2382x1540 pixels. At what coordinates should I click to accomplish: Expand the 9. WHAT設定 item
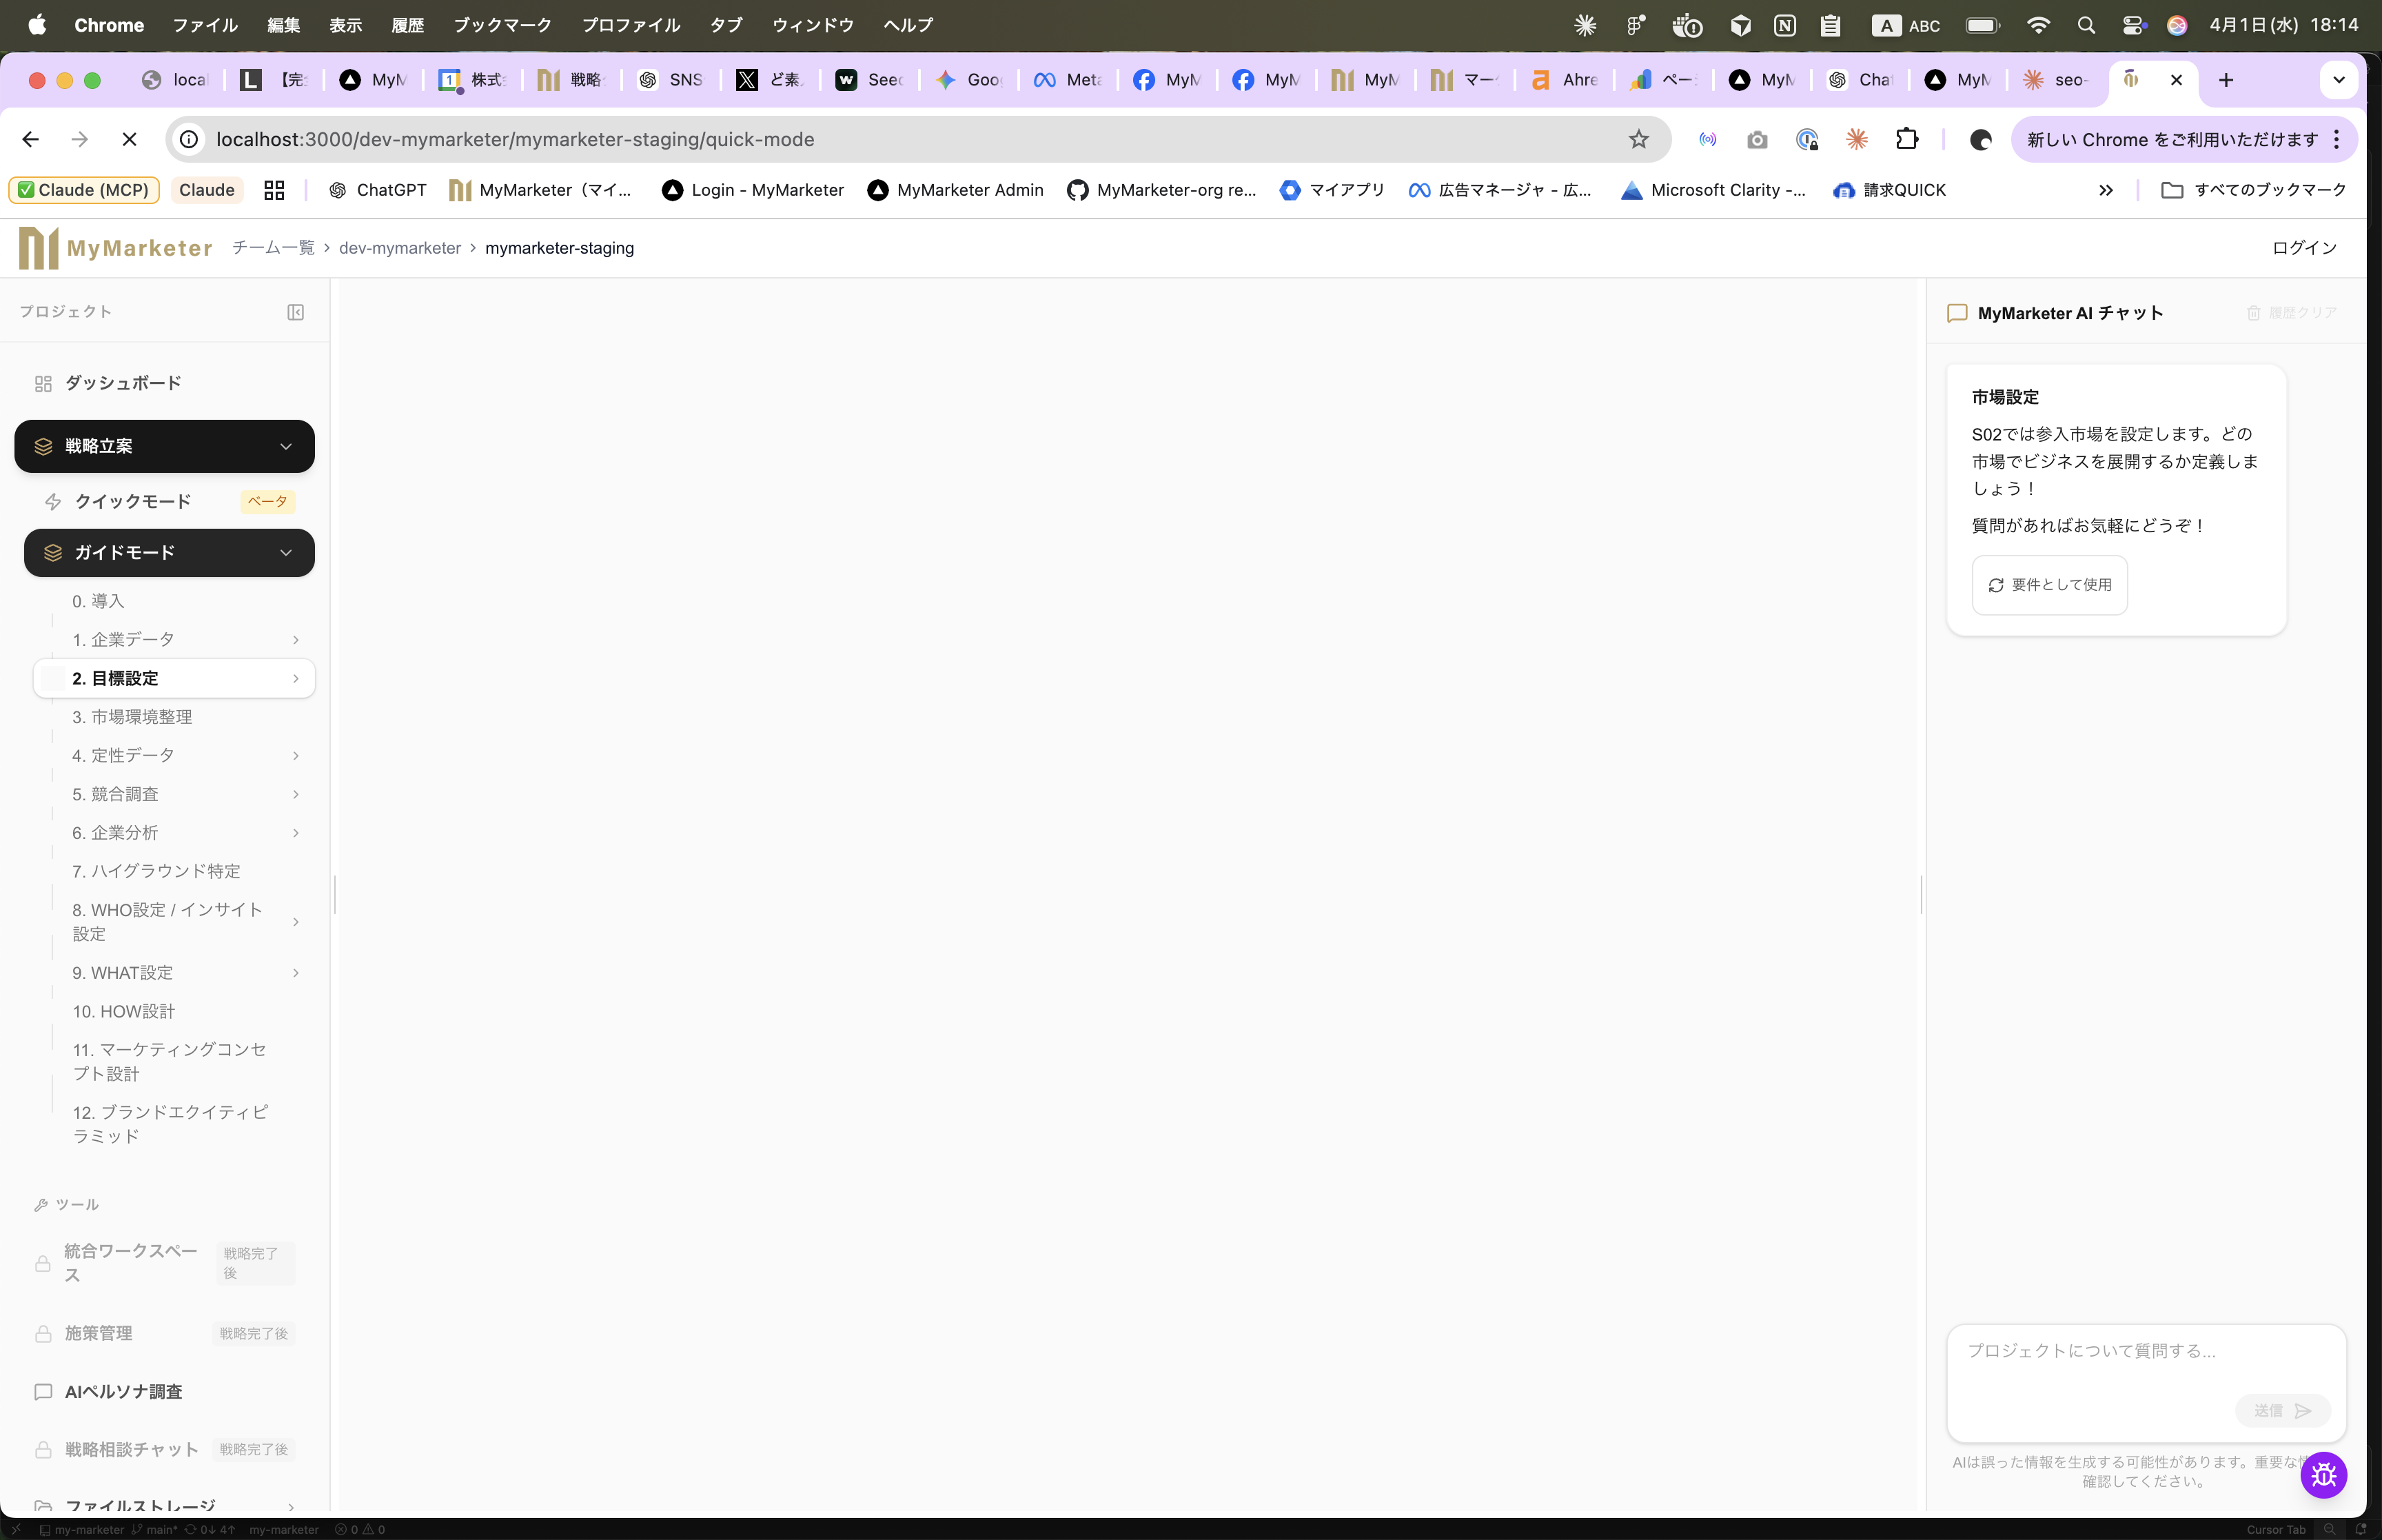pos(296,973)
